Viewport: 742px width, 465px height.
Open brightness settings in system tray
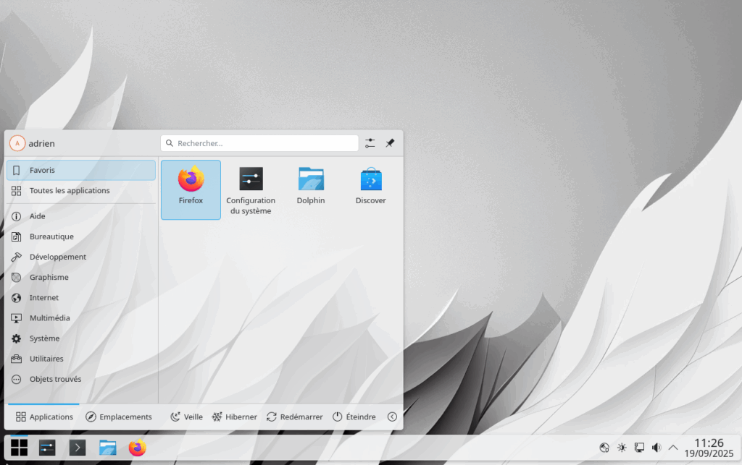622,448
